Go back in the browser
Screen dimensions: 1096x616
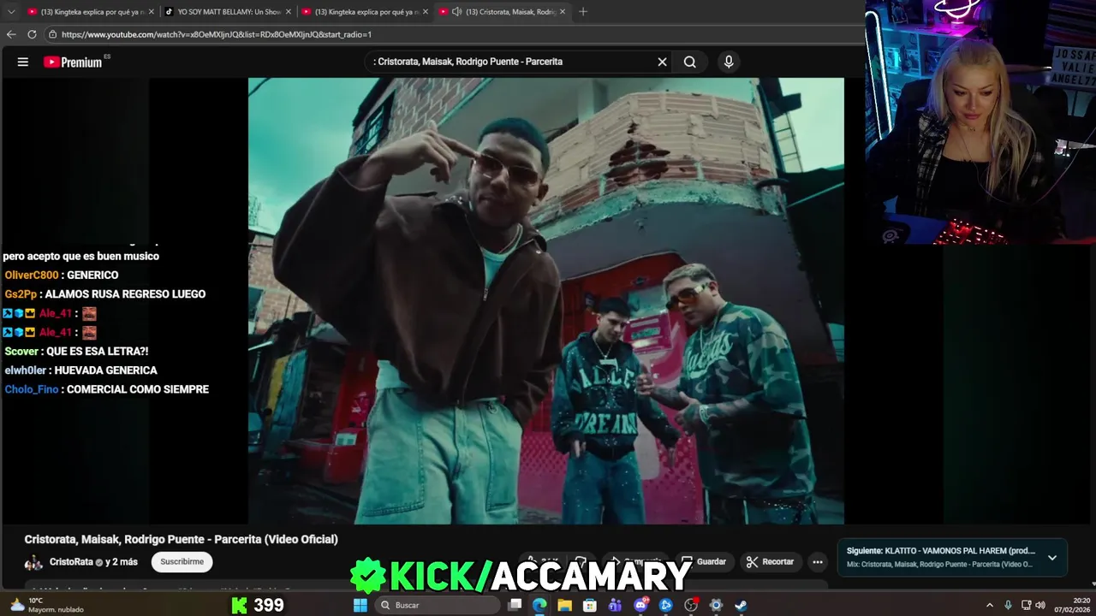click(x=11, y=34)
